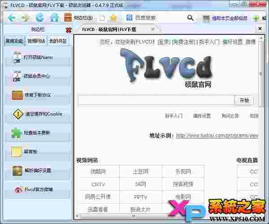This screenshot has width=269, height=224.
Task: Select the FLVCD - 硕鼠官网 browser tab
Action: click(109, 30)
